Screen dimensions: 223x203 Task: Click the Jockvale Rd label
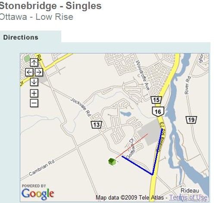click(x=81, y=107)
